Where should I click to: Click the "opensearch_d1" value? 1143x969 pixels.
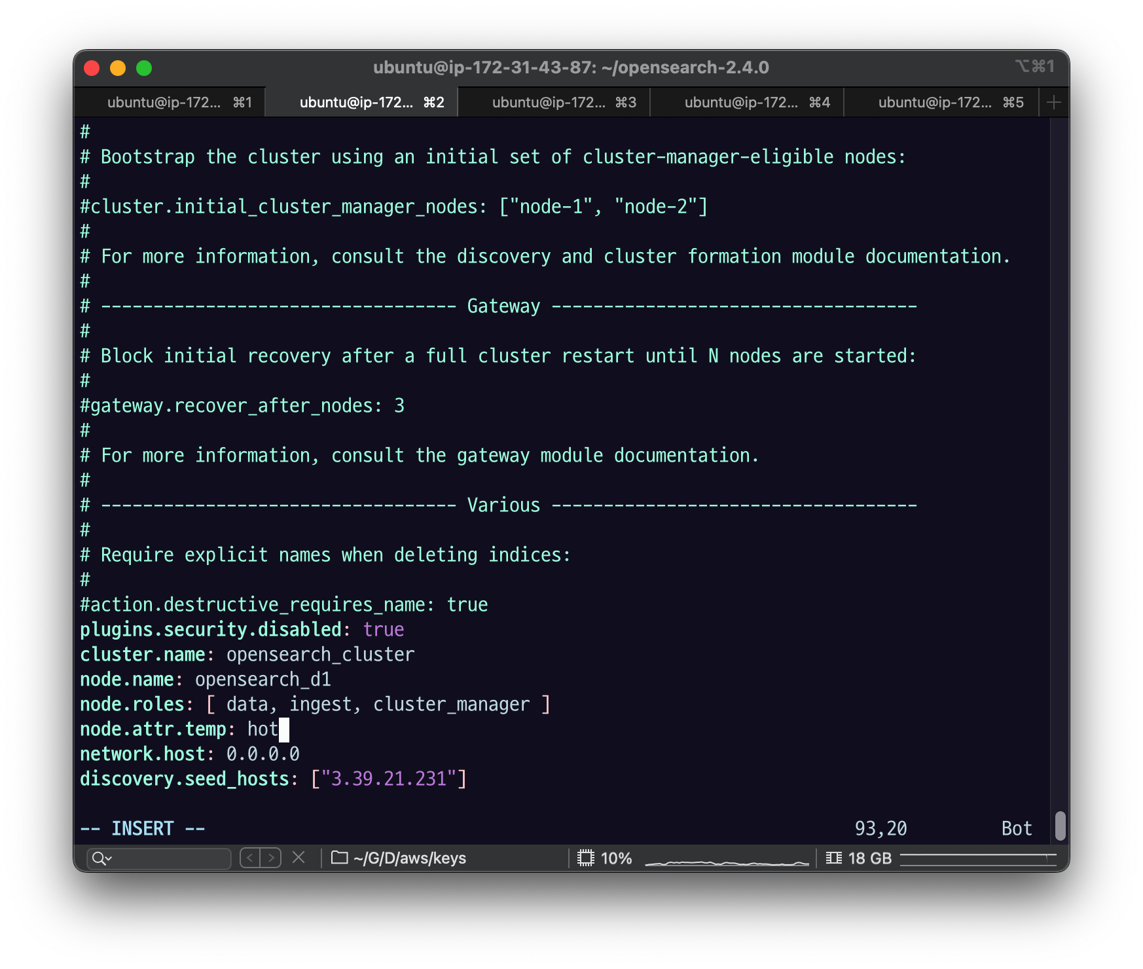click(263, 680)
